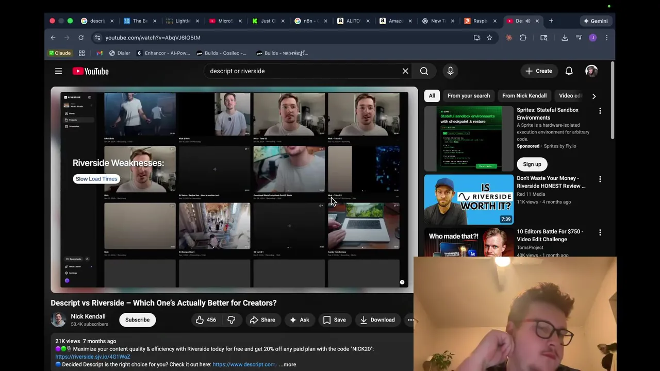Open the riverside.sjv.io link in description
Viewport: 660px width, 371px height.
coord(93,357)
